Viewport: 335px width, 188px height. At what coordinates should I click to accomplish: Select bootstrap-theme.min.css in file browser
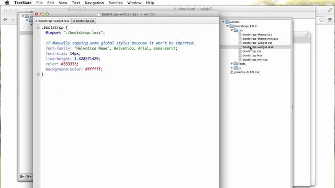260,39
